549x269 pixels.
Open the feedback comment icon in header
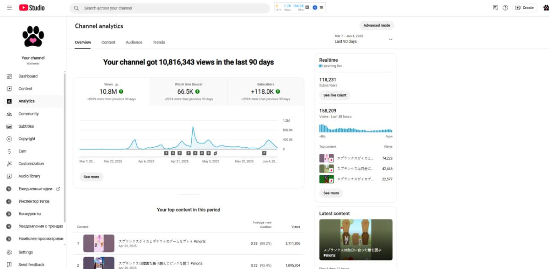tap(495, 8)
